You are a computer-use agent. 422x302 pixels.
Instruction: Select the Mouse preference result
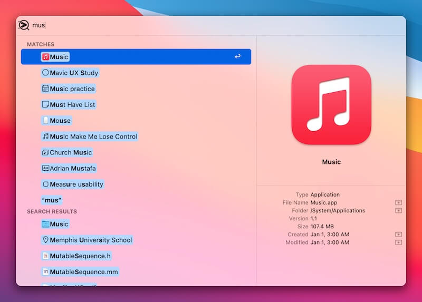56,121
